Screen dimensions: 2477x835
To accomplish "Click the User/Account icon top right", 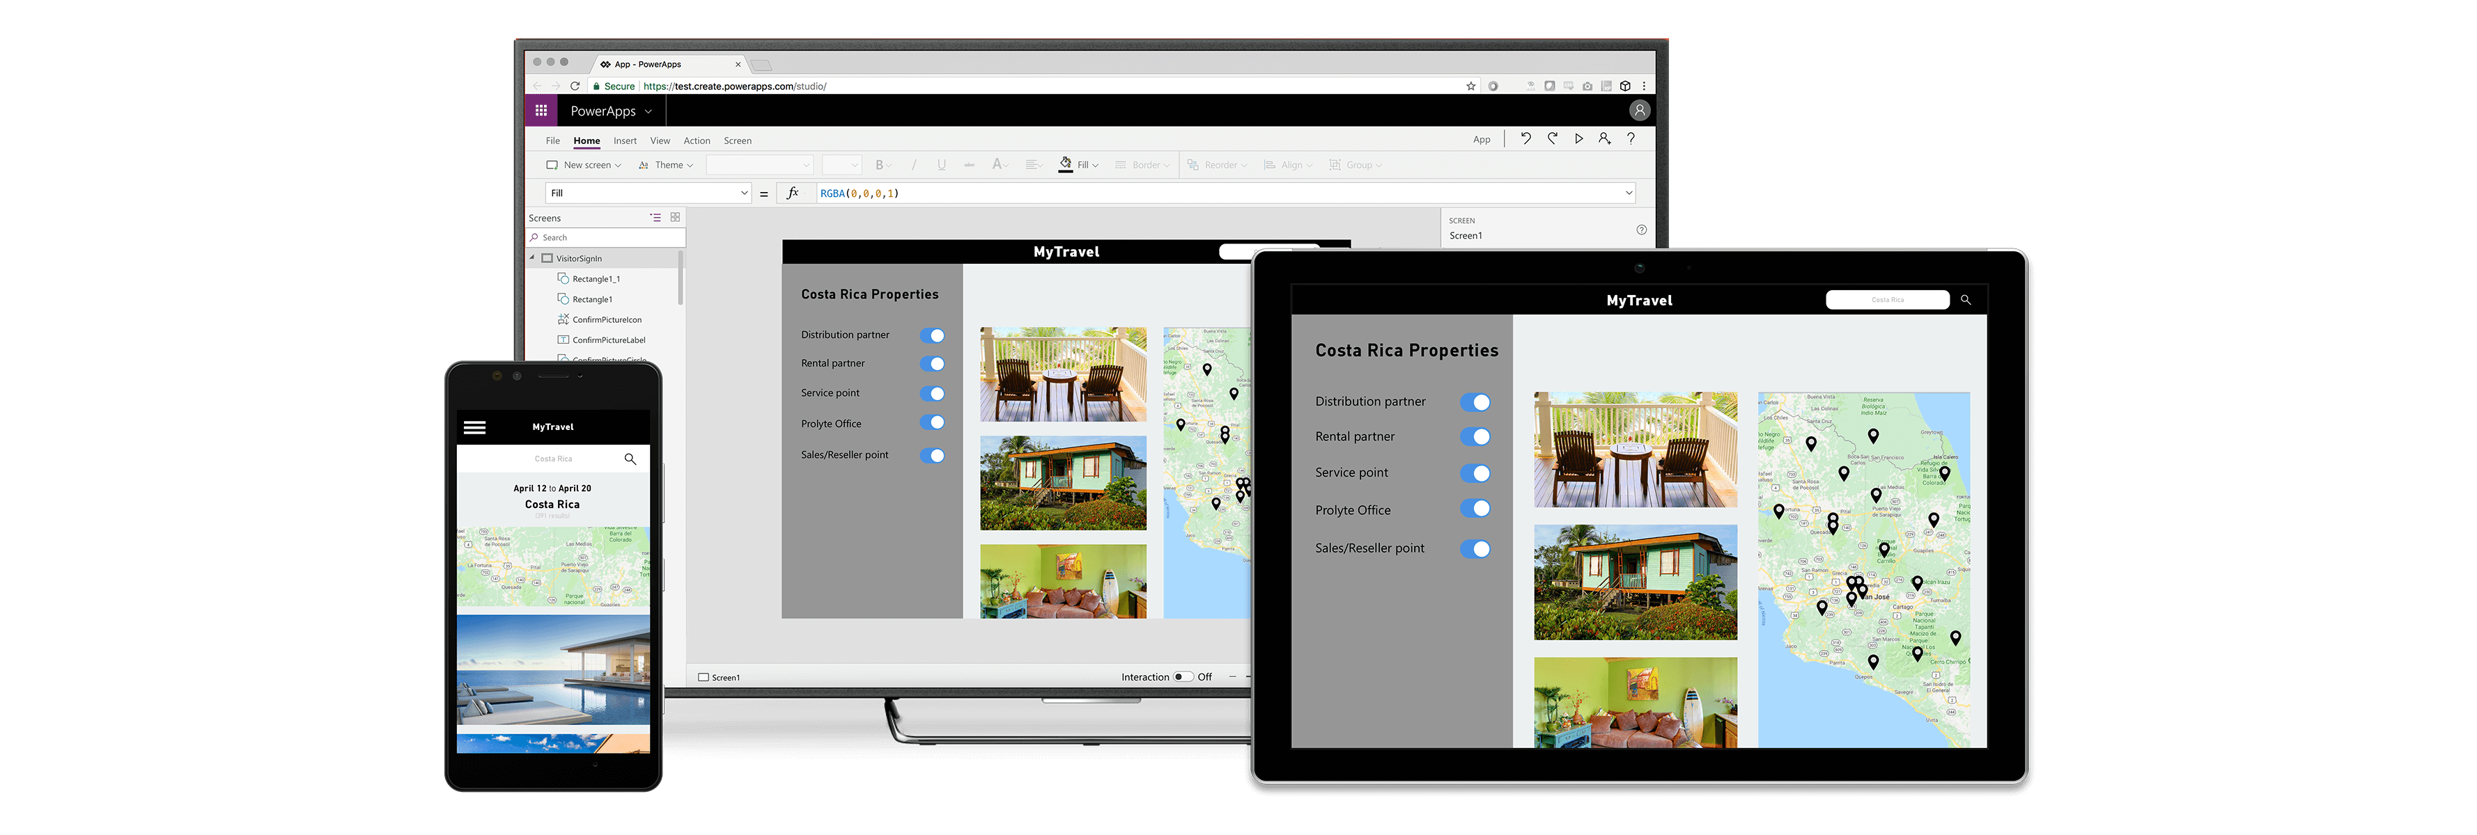I will click(1641, 109).
